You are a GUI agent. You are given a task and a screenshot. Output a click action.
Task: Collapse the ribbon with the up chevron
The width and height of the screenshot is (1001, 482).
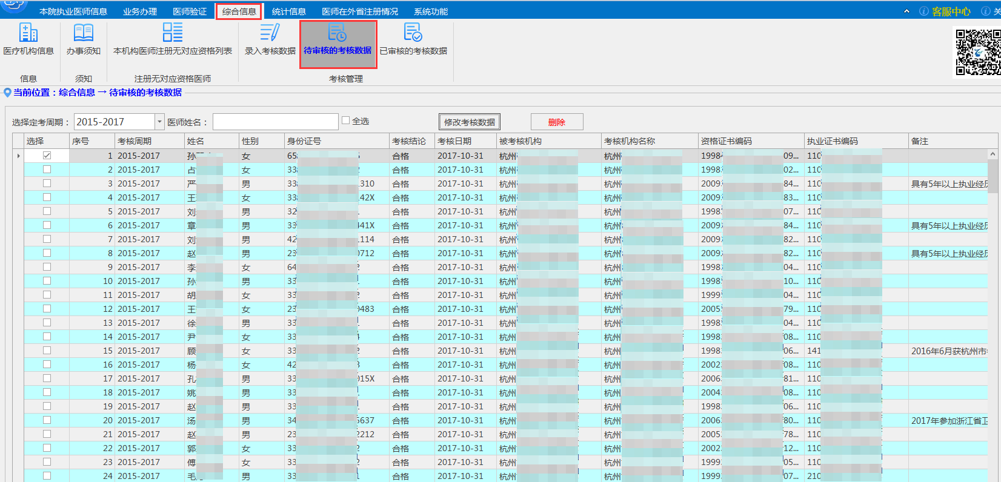906,12
